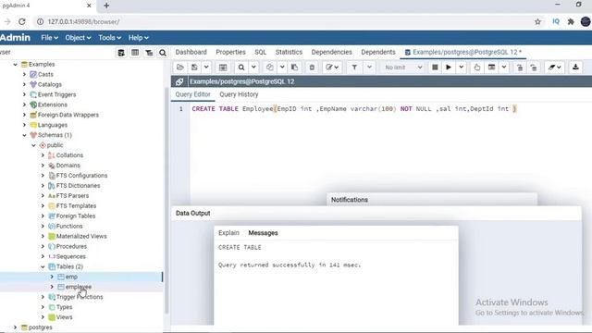
Task: Open the Object menu
Action: [78, 38]
